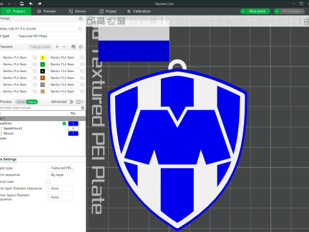The height and width of the screenshot is (232, 309).
Task: Click the gray filament 10 color swatch
Action: 42,84
